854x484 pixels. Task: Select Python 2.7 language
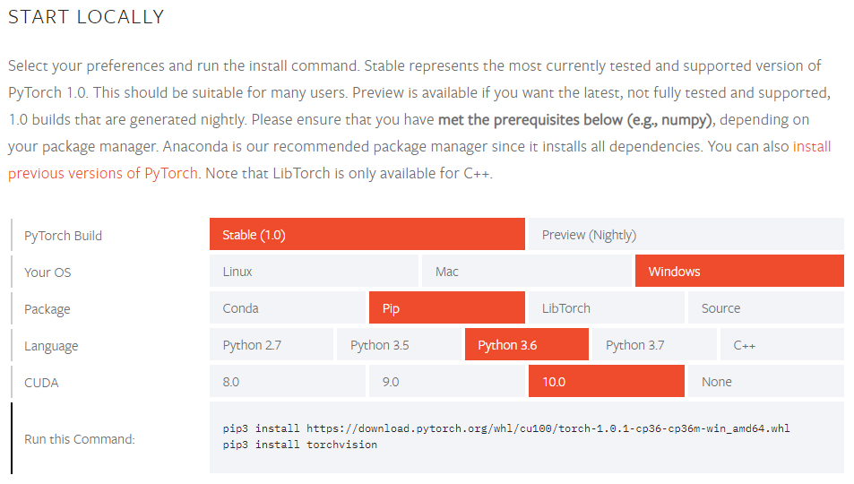coord(272,345)
